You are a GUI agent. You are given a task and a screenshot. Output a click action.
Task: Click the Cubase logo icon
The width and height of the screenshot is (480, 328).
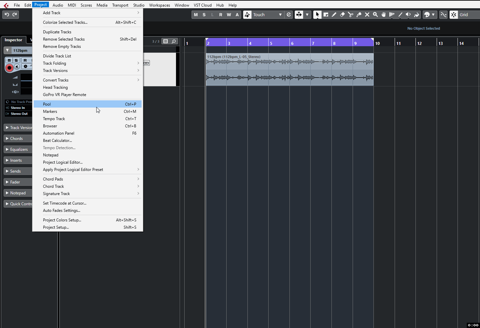click(x=6, y=5)
